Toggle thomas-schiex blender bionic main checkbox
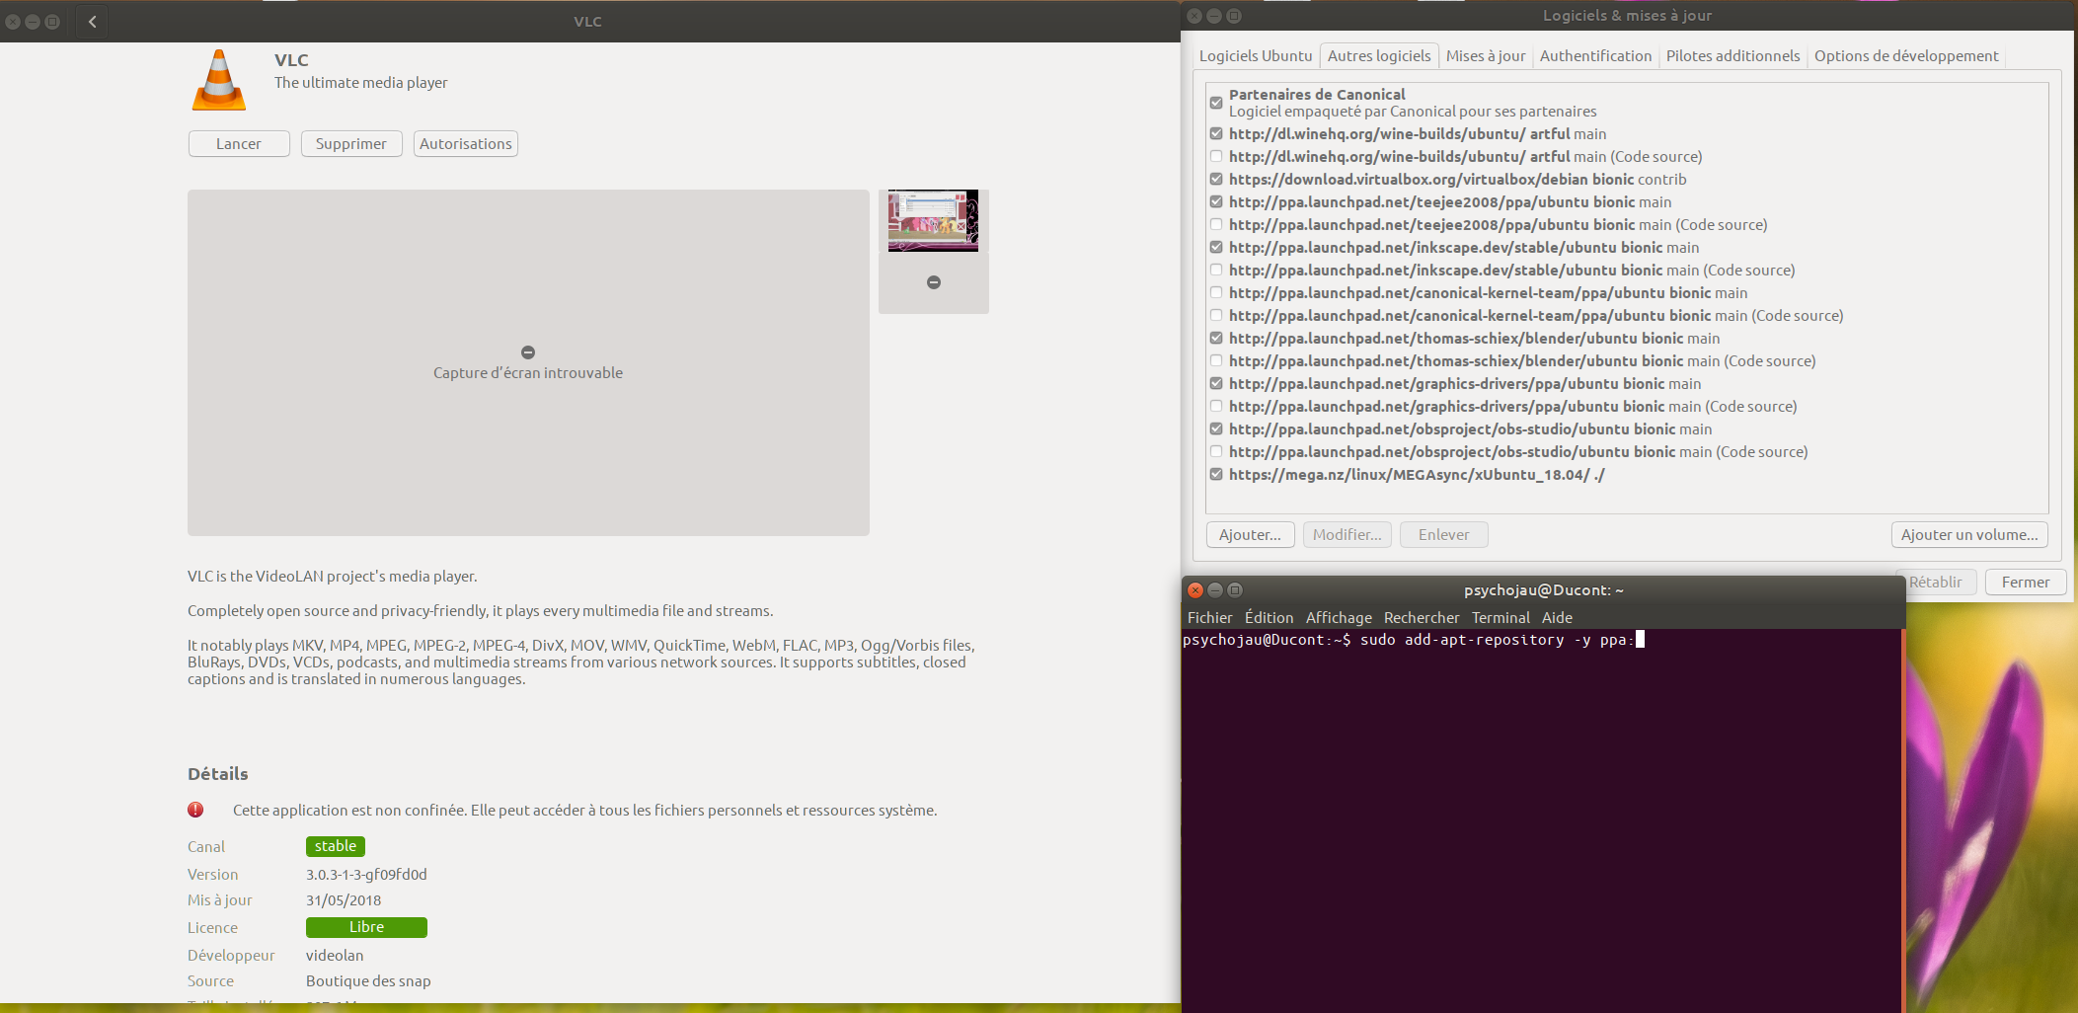 pyautogui.click(x=1216, y=338)
